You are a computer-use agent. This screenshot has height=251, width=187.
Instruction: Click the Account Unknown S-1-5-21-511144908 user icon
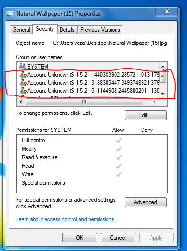point(23,91)
